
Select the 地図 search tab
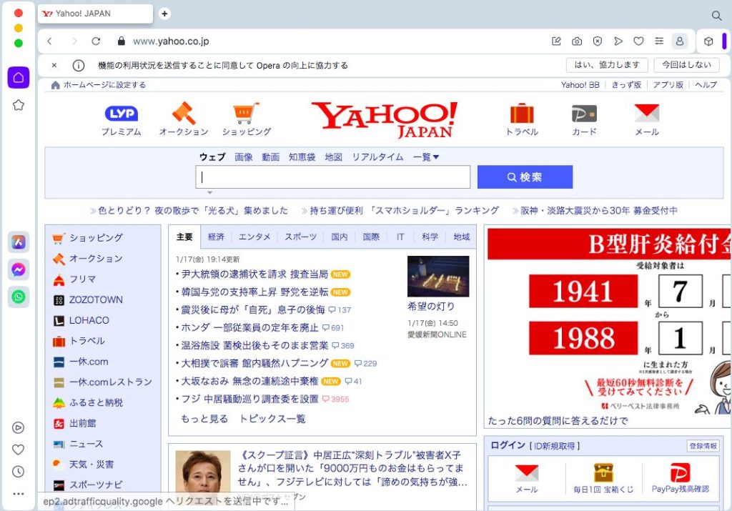[333, 157]
